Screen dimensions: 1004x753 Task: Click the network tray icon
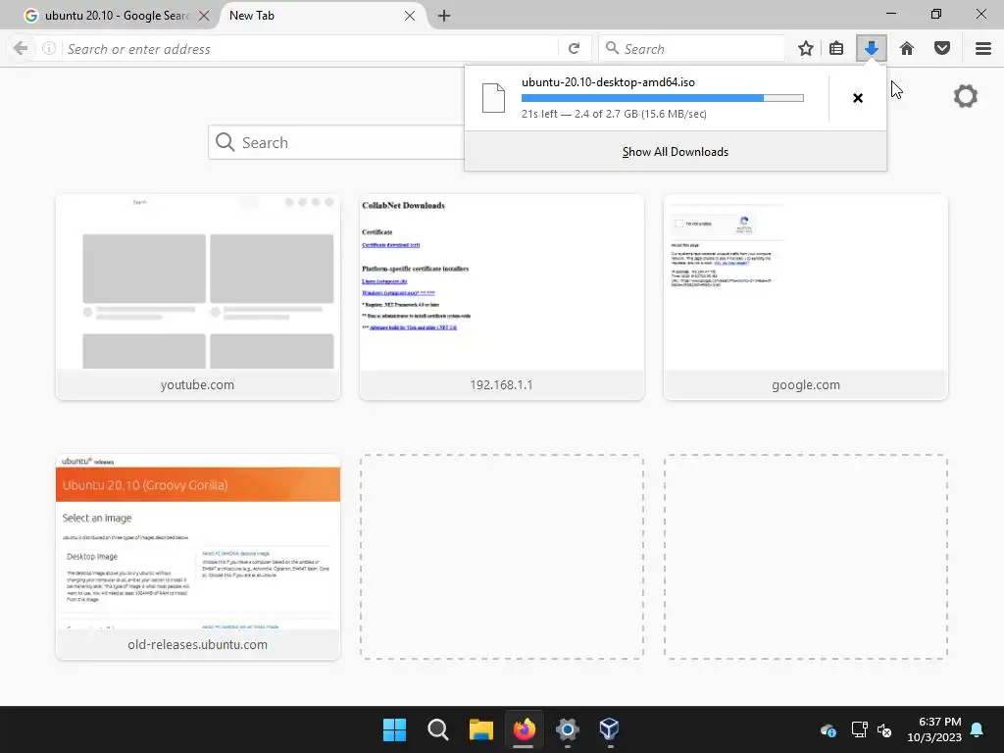[859, 729]
